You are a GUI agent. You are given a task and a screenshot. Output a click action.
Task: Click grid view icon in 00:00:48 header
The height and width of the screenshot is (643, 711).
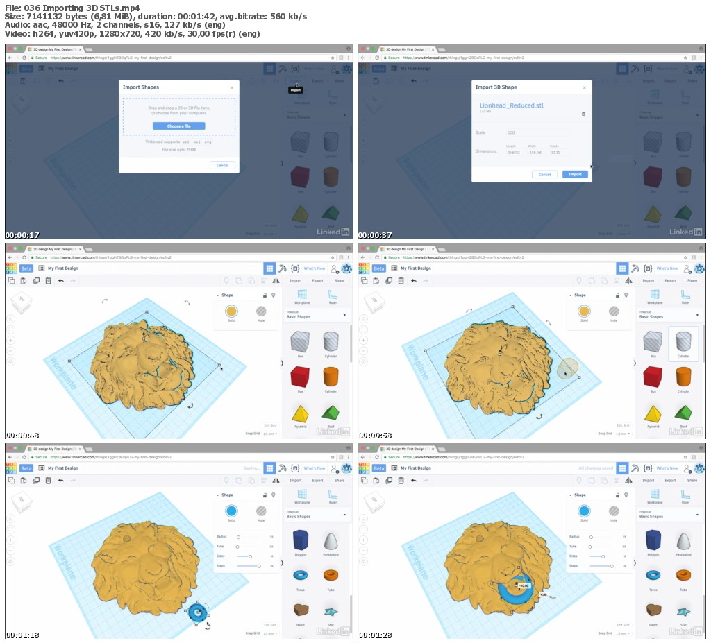pyautogui.click(x=269, y=268)
